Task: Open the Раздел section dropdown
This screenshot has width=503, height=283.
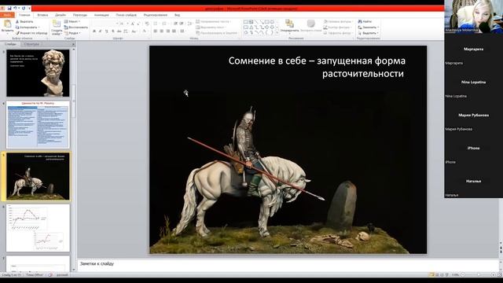Action: coord(72,33)
